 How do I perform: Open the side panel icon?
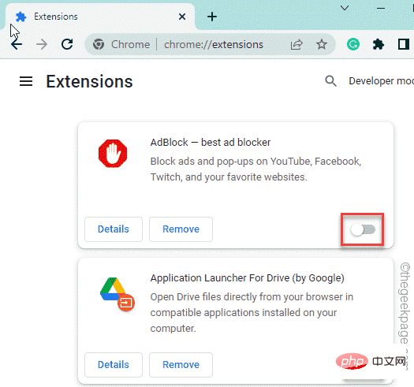pyautogui.click(x=404, y=44)
